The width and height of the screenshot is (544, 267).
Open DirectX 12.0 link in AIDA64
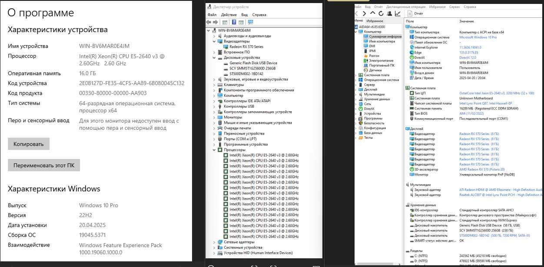[x=468, y=57]
